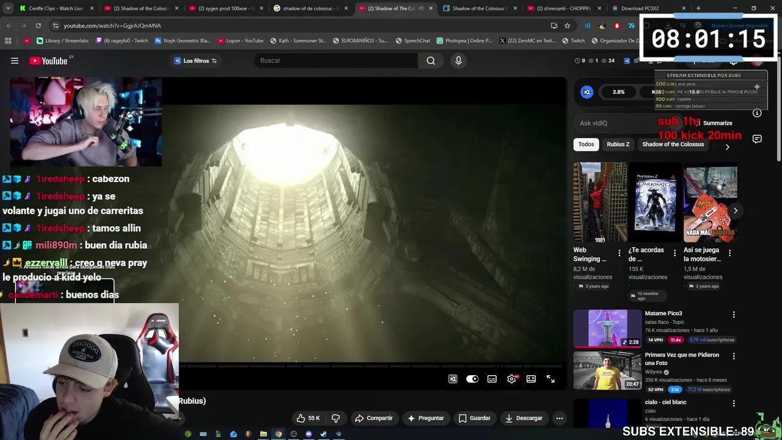The width and height of the screenshot is (782, 440).
Task: Start voice search with the microphone
Action: 458,61
